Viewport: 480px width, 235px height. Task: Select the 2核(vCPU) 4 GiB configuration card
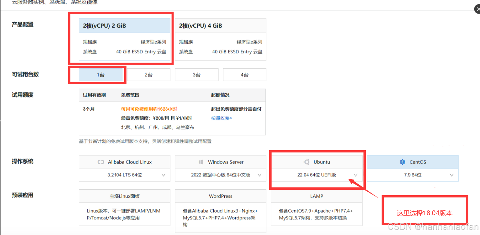click(220, 39)
